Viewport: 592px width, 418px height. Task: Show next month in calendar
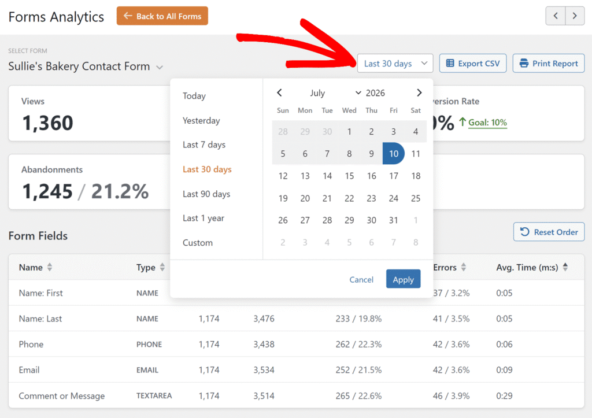tap(419, 93)
